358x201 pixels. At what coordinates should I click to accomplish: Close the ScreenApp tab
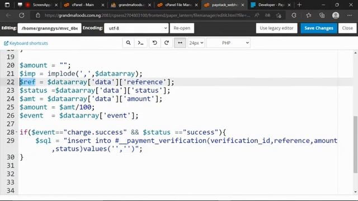(56, 5)
